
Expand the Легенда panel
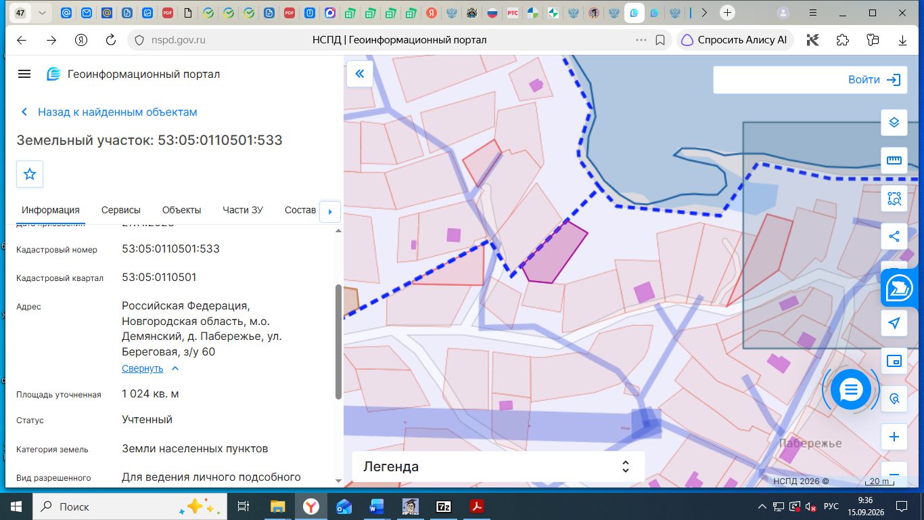click(x=498, y=467)
